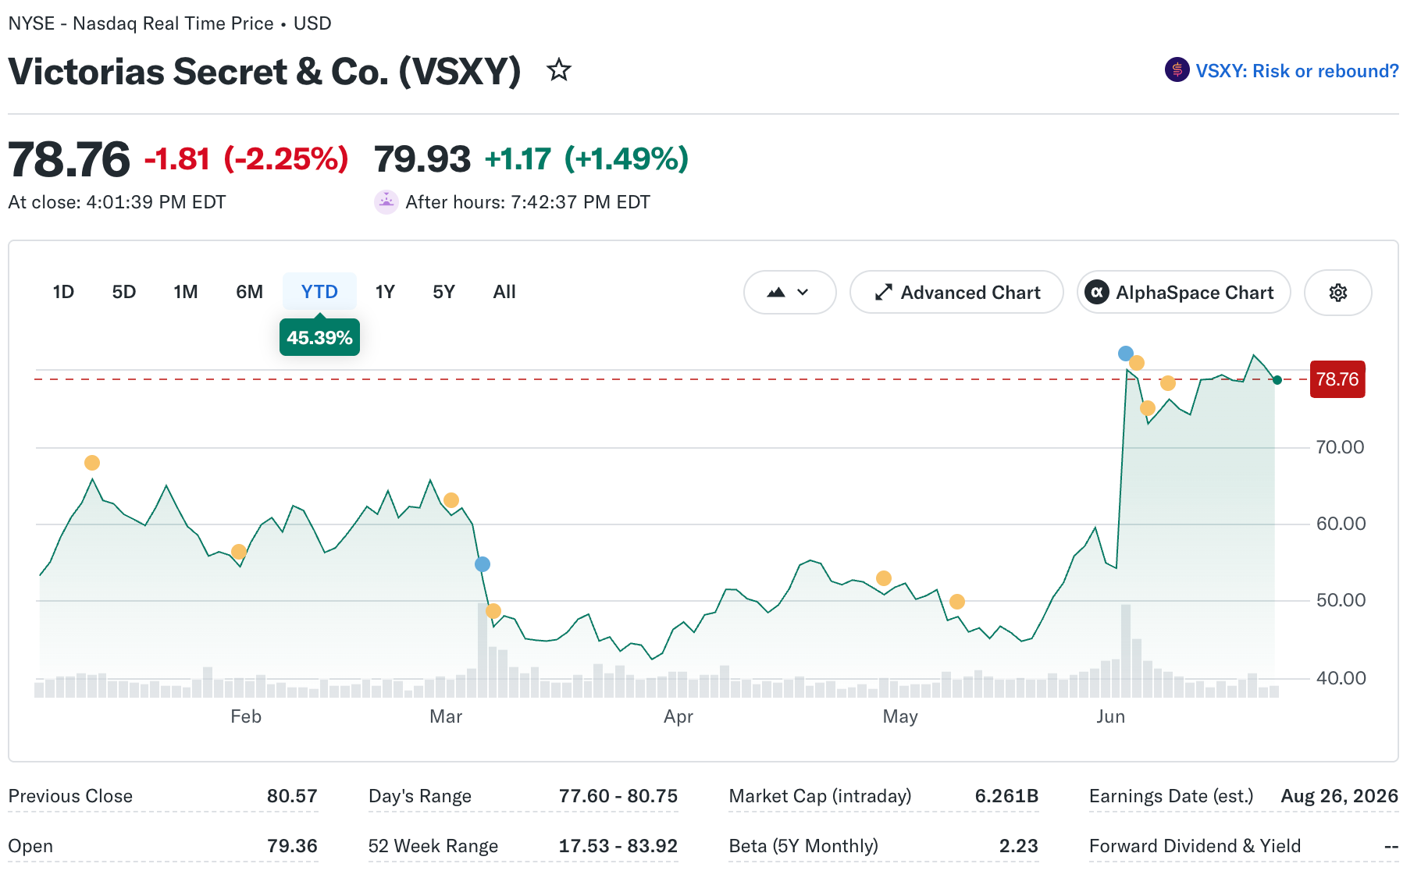Screen dimensions: 1421x885
Task: Click the mountain chart type icon
Action: click(x=776, y=293)
